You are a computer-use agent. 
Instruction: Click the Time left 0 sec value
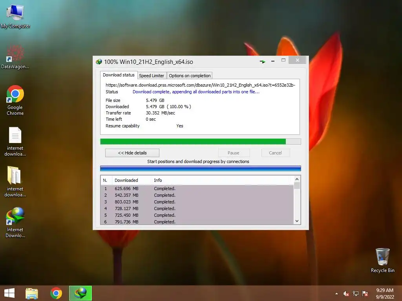click(x=151, y=119)
